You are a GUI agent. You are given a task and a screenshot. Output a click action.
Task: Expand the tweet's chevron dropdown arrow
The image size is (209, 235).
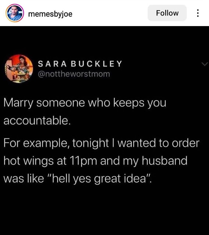coord(205,64)
